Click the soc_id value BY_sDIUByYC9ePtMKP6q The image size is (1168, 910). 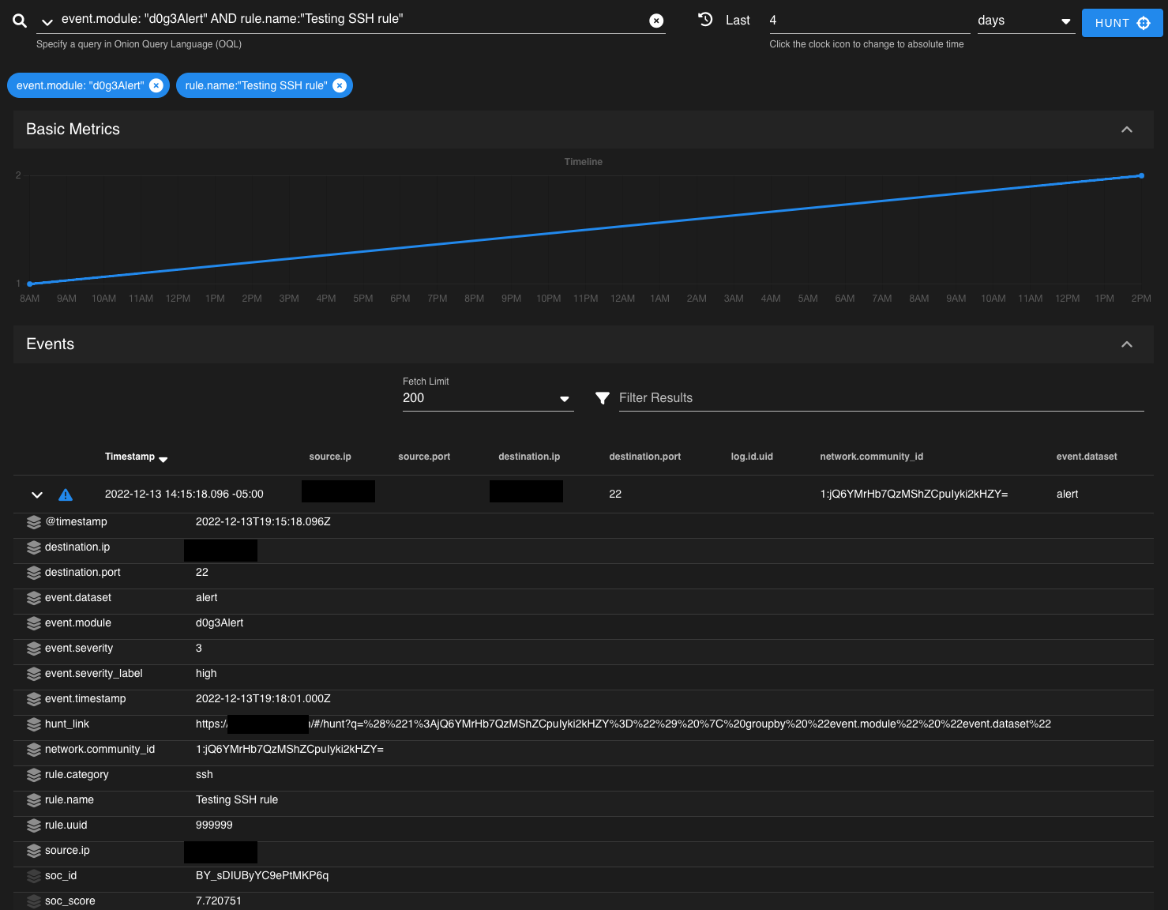pyautogui.click(x=262, y=875)
